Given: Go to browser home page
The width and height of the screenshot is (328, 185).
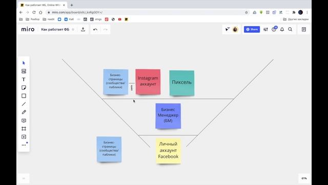Looking at the screenshot, I should pos(40,12).
